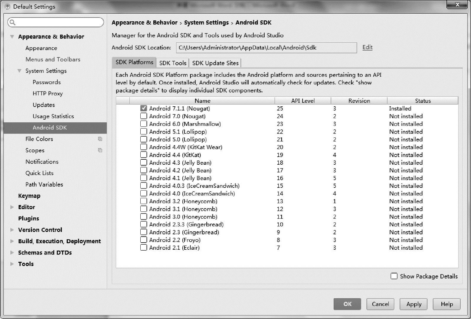Select HTTP Proxy settings

click(48, 93)
